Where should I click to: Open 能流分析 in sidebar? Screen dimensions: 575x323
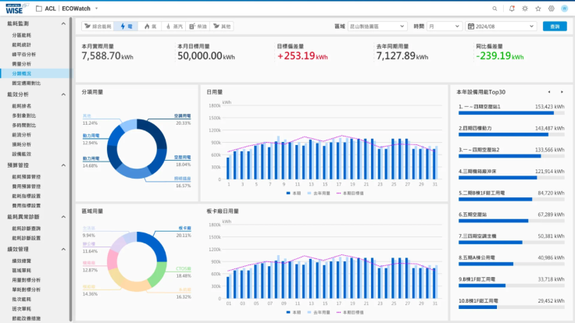coord(22,135)
